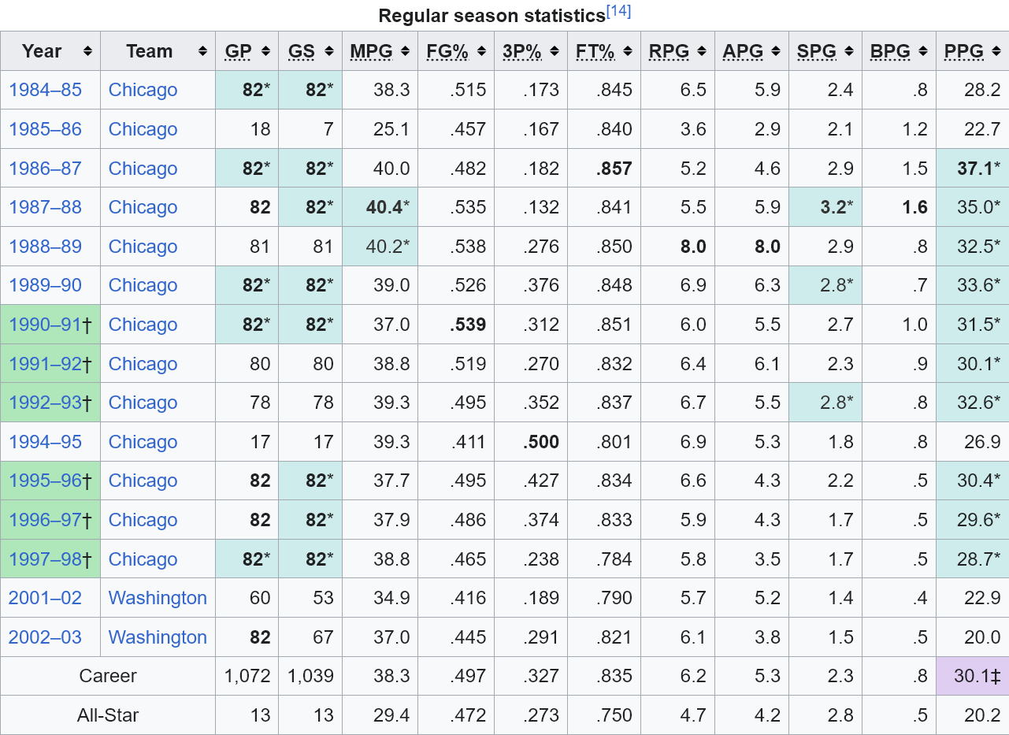1009x735 pixels.
Task: Open the 1984–85 season link
Action: pyautogui.click(x=45, y=90)
